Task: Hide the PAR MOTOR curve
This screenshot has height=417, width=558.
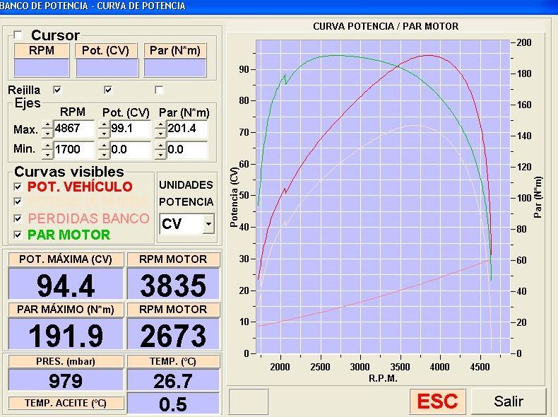Action: (18, 235)
